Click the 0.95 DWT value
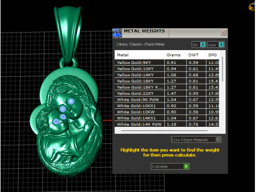Viewport: 256px width, 192px height. 193,93
